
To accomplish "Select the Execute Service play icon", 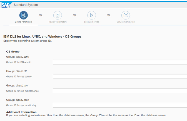I will (92, 15).
